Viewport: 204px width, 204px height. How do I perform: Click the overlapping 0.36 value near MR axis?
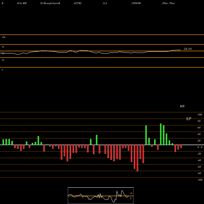click(189, 118)
